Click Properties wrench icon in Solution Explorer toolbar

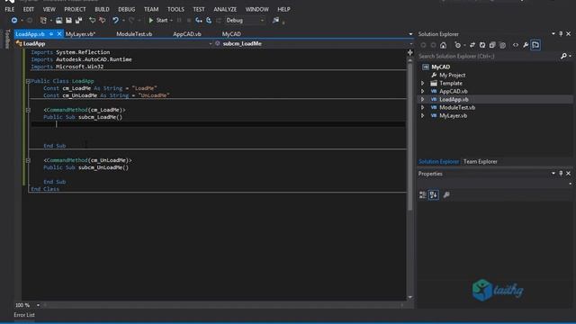[x=526, y=45]
